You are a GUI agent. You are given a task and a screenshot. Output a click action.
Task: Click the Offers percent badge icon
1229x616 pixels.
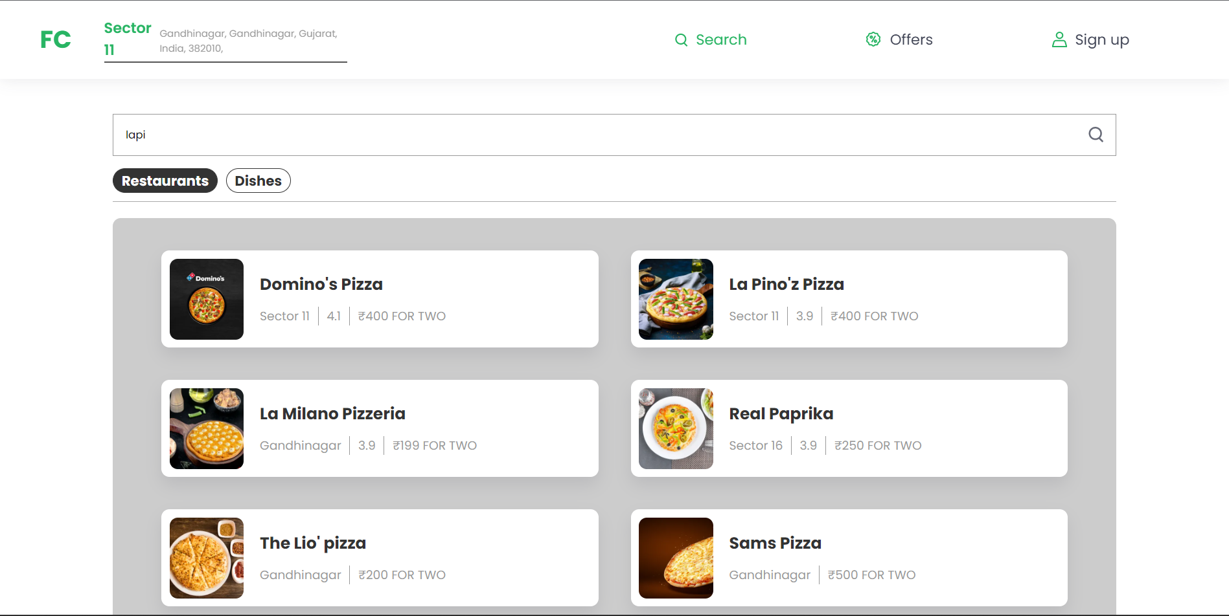click(x=873, y=39)
